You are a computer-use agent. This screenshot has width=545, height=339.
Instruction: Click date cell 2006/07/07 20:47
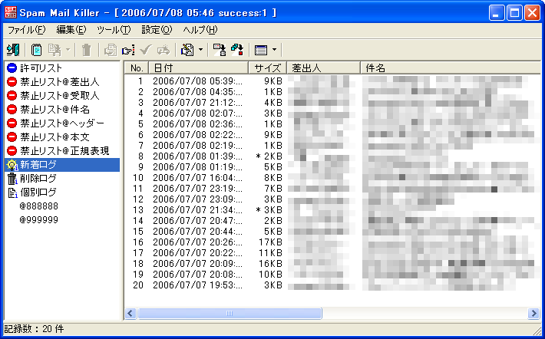[x=198, y=221]
